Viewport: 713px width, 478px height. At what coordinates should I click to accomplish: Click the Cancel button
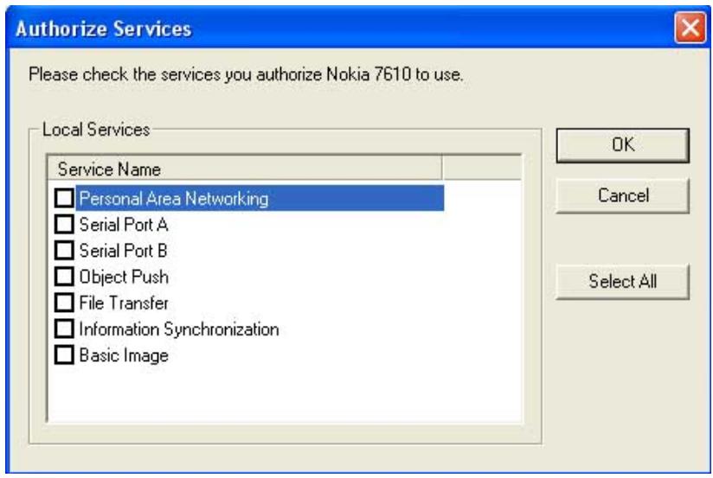(x=622, y=196)
